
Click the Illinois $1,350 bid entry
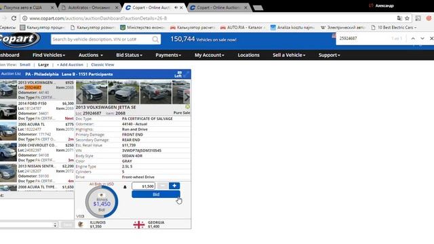coord(95,224)
